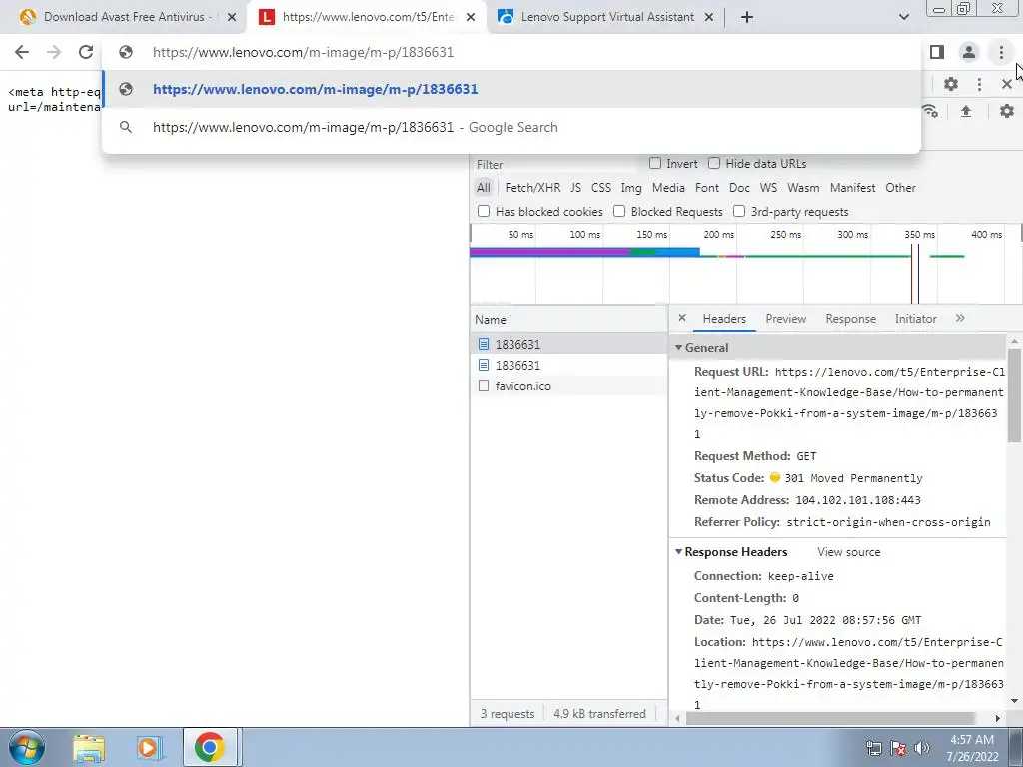Reload the current page
This screenshot has height=767, width=1023.
point(86,52)
